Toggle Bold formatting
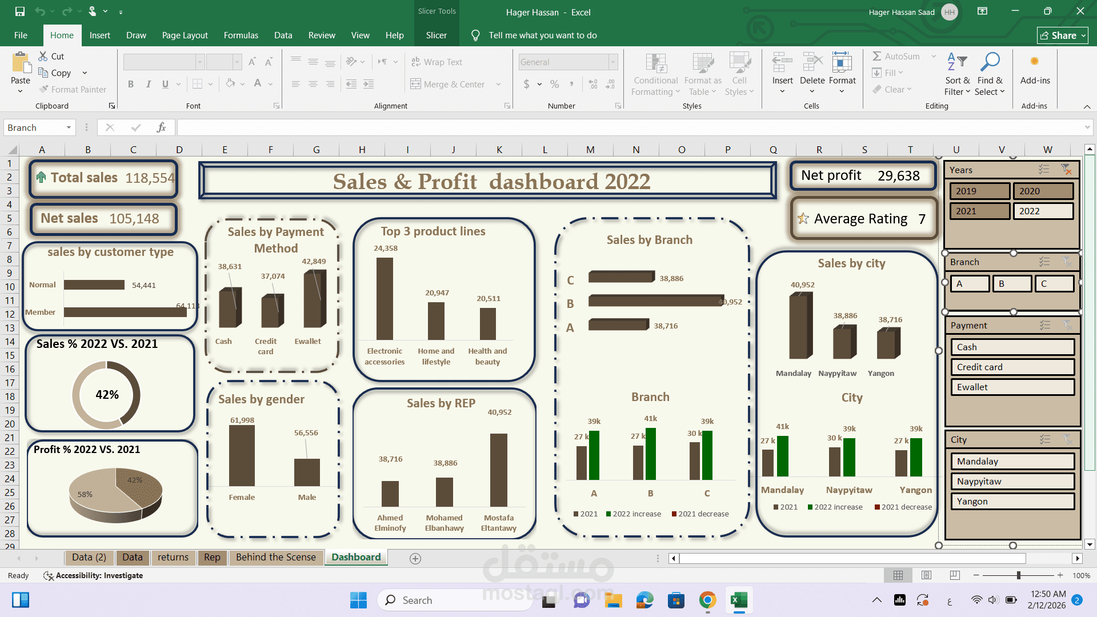 [131, 83]
